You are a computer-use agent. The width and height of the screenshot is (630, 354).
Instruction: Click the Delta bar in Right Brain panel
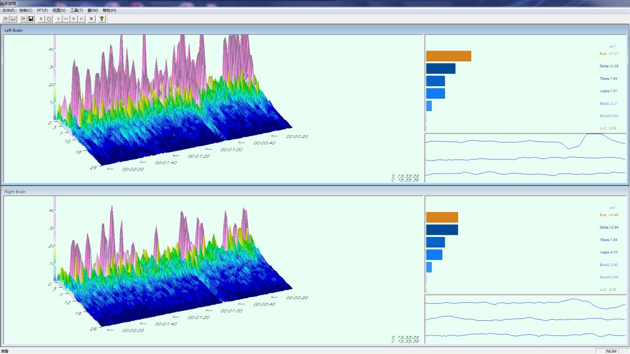(x=442, y=229)
